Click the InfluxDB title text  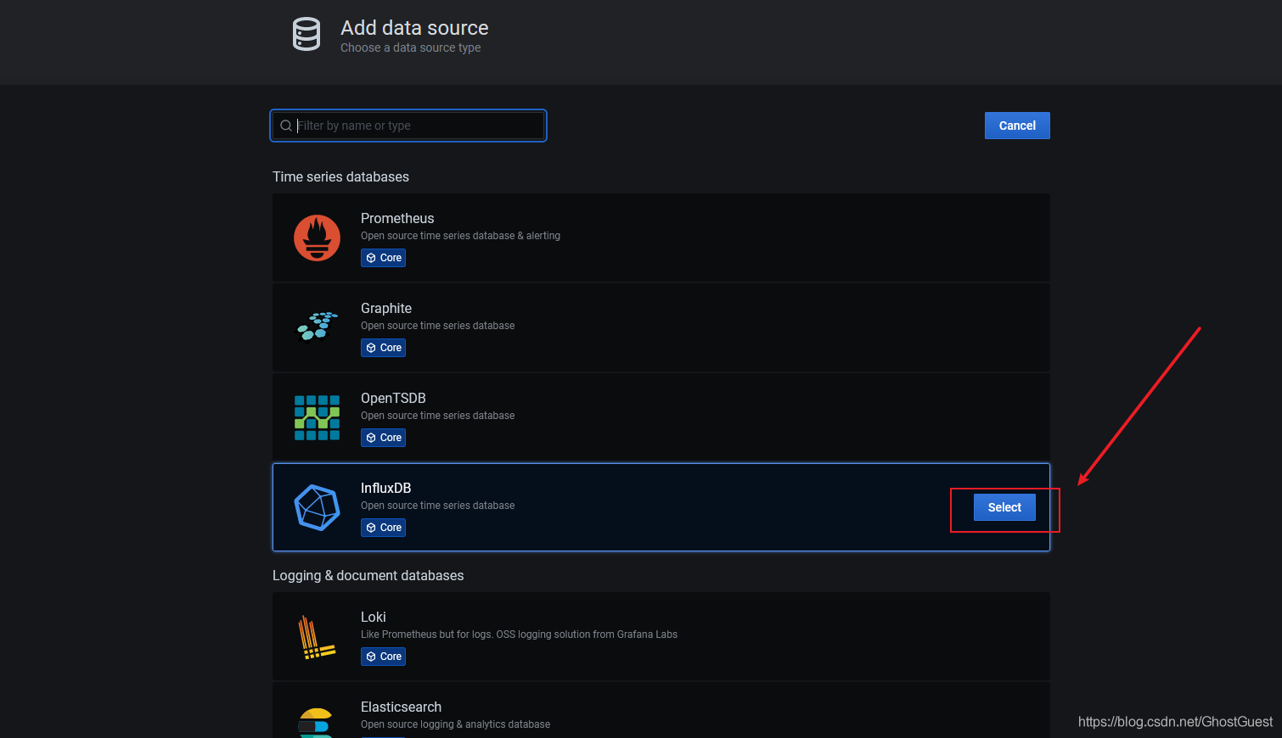385,488
